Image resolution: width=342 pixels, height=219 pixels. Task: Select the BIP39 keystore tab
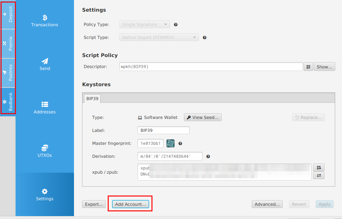[x=92, y=98]
